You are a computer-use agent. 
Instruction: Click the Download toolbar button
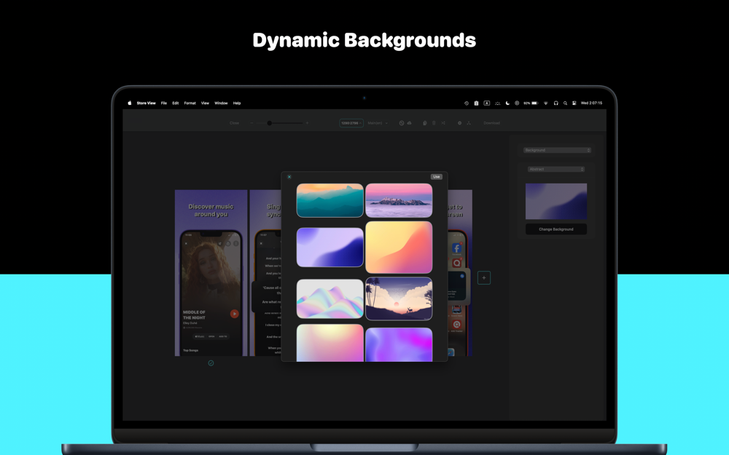pos(491,123)
